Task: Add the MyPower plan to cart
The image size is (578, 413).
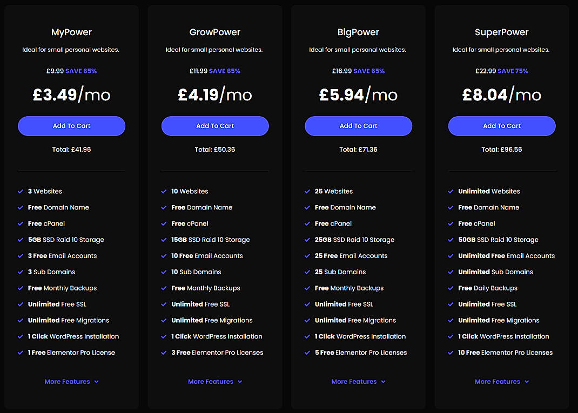Action: pos(71,126)
